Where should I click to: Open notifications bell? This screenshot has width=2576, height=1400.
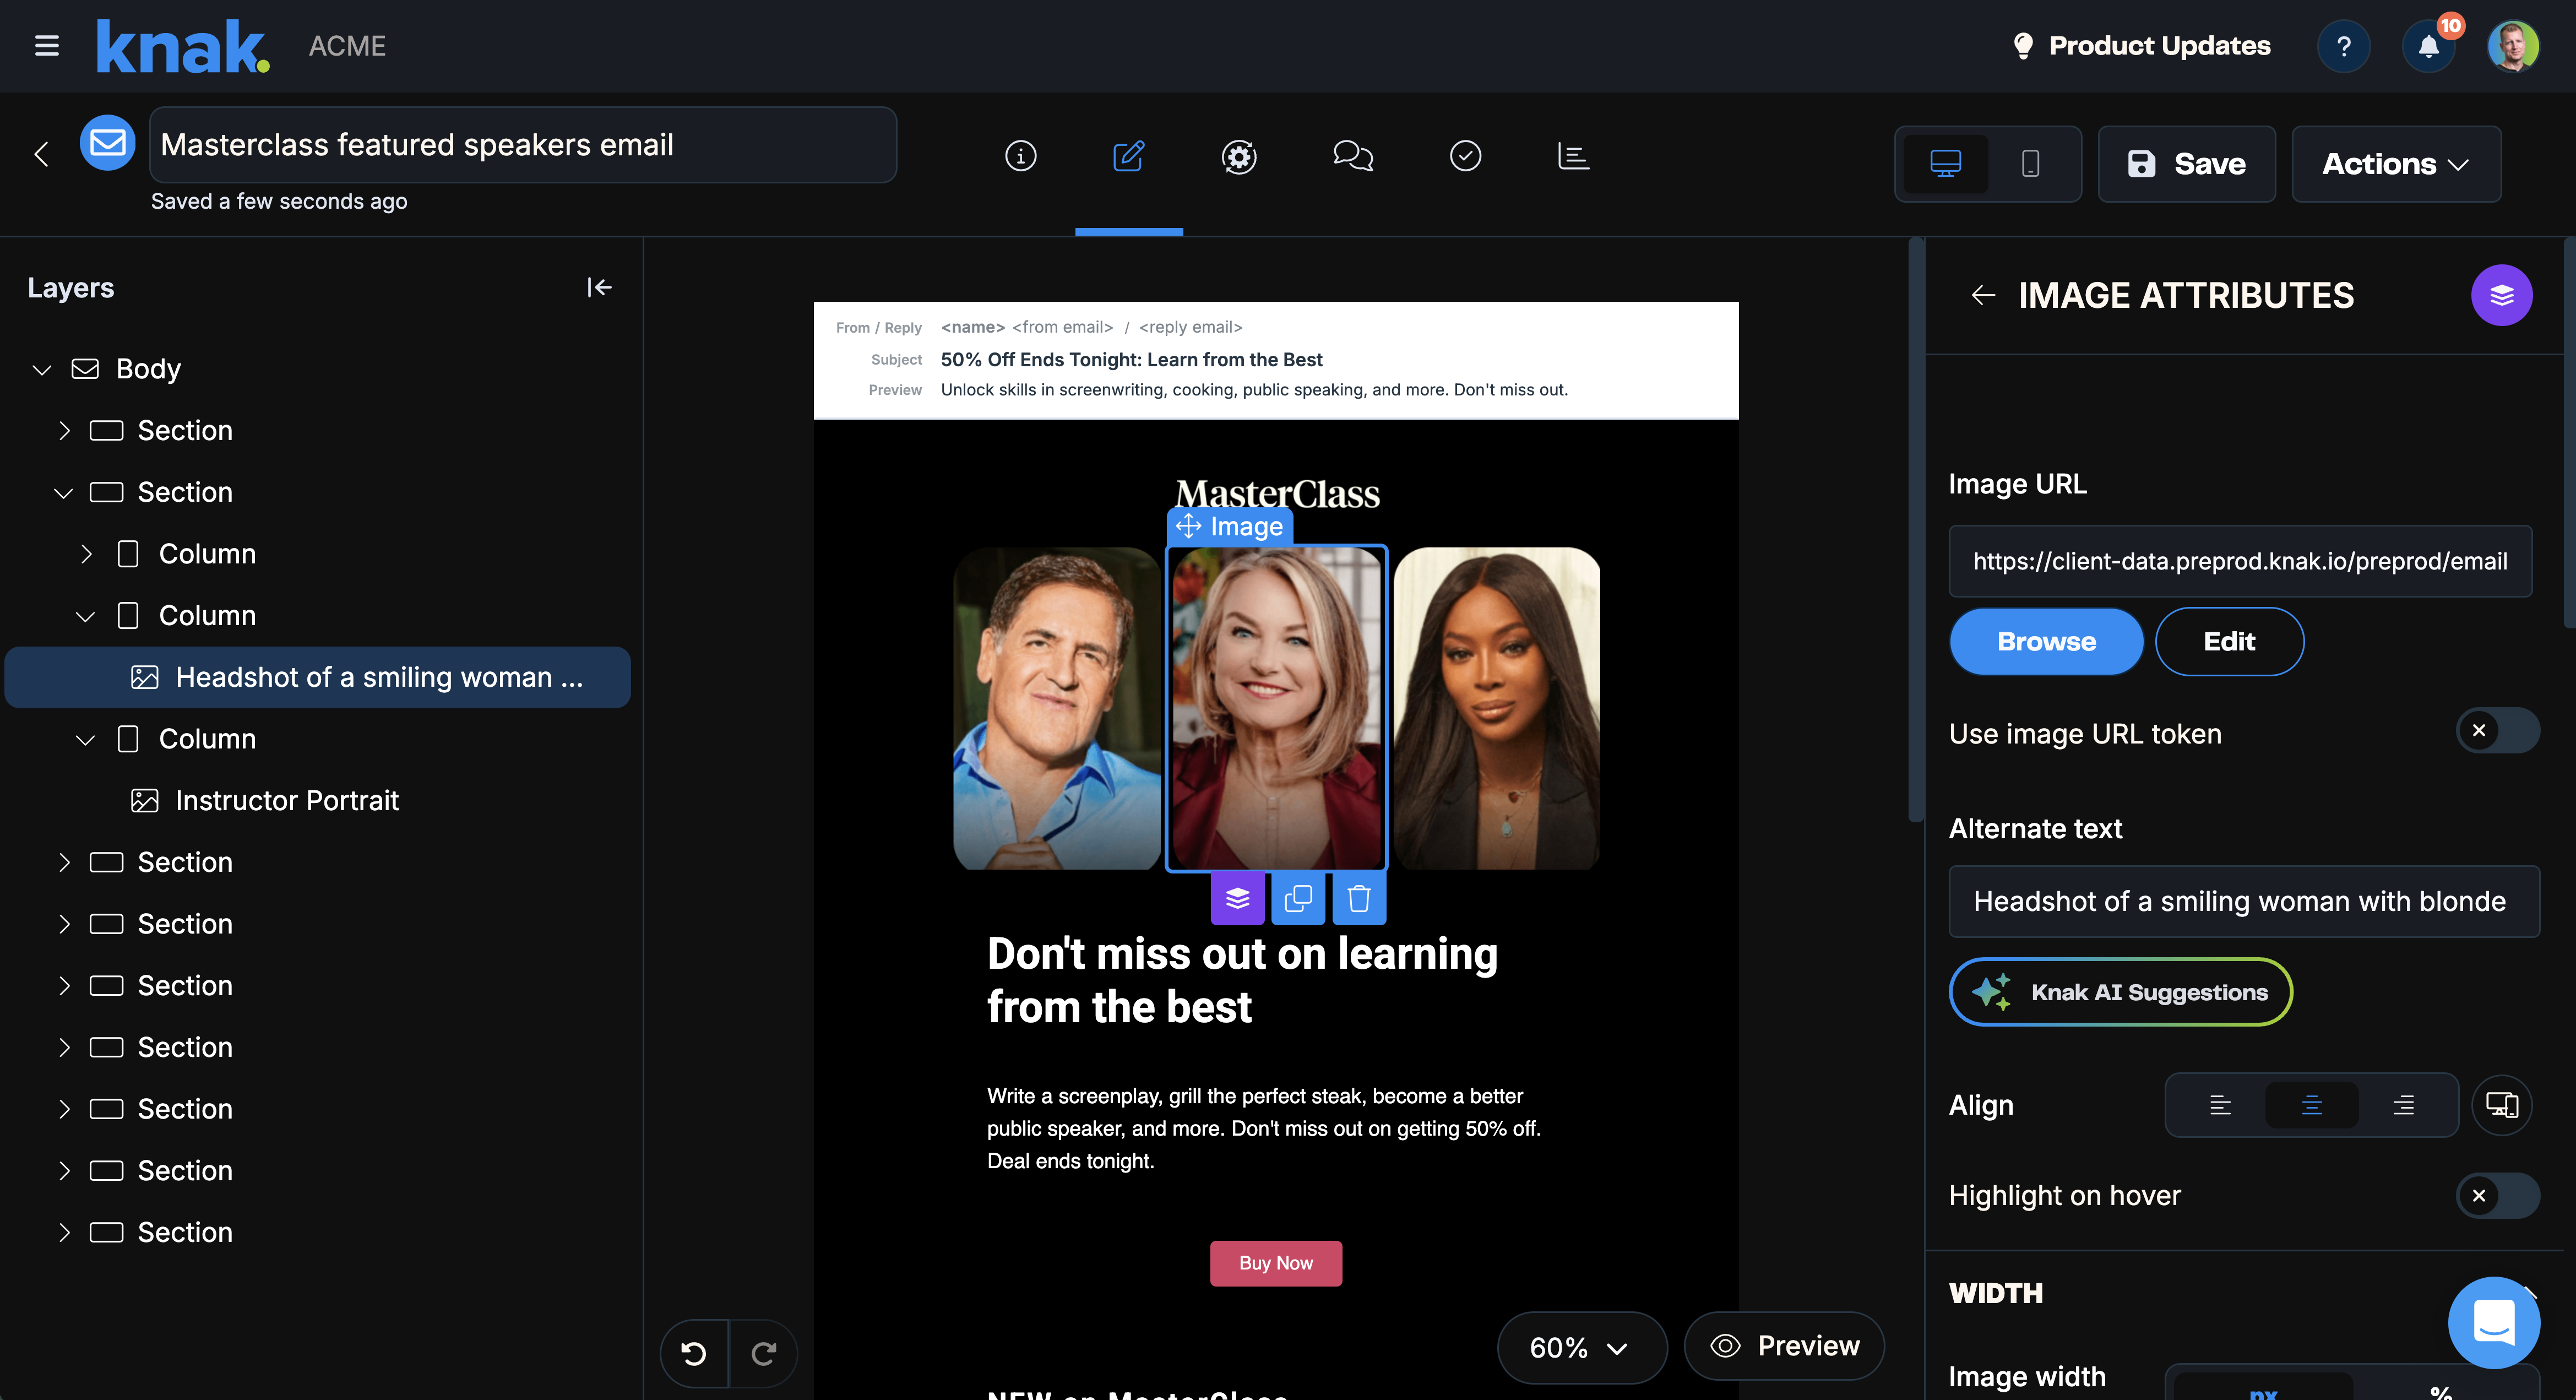tap(2428, 46)
